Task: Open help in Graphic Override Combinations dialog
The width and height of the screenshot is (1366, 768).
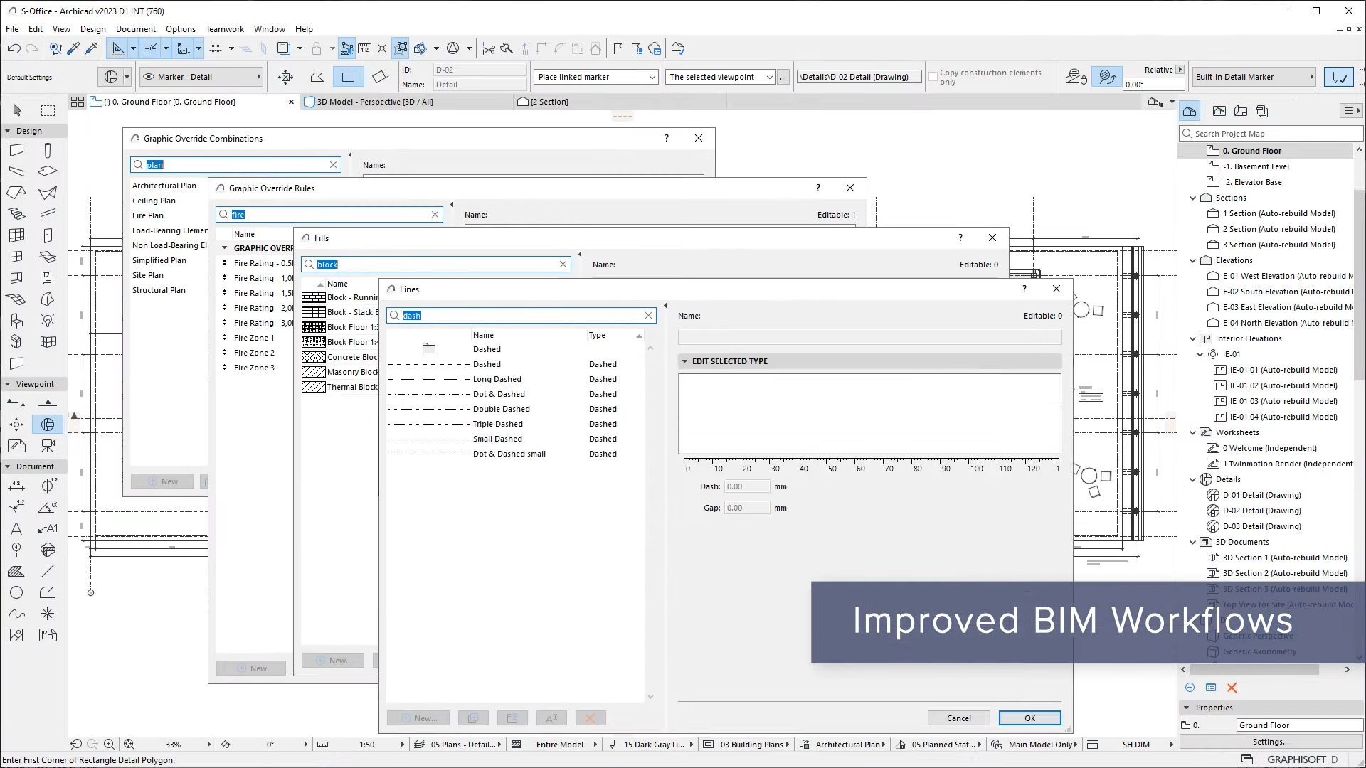Action: point(667,138)
